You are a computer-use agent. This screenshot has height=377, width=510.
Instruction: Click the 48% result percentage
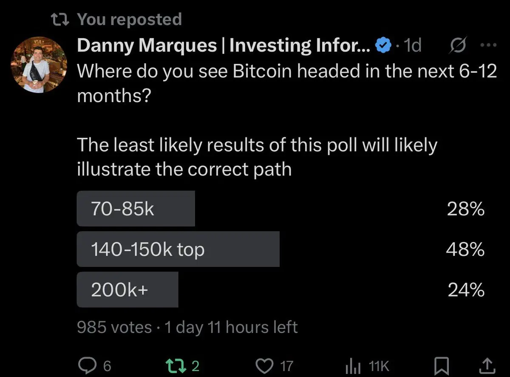point(465,249)
